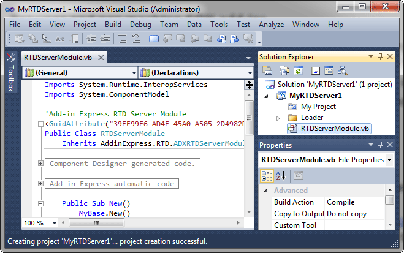This screenshot has height=253, width=404.
Task: Click Display Object Member List toolbar icon
Action: click(x=20, y=39)
